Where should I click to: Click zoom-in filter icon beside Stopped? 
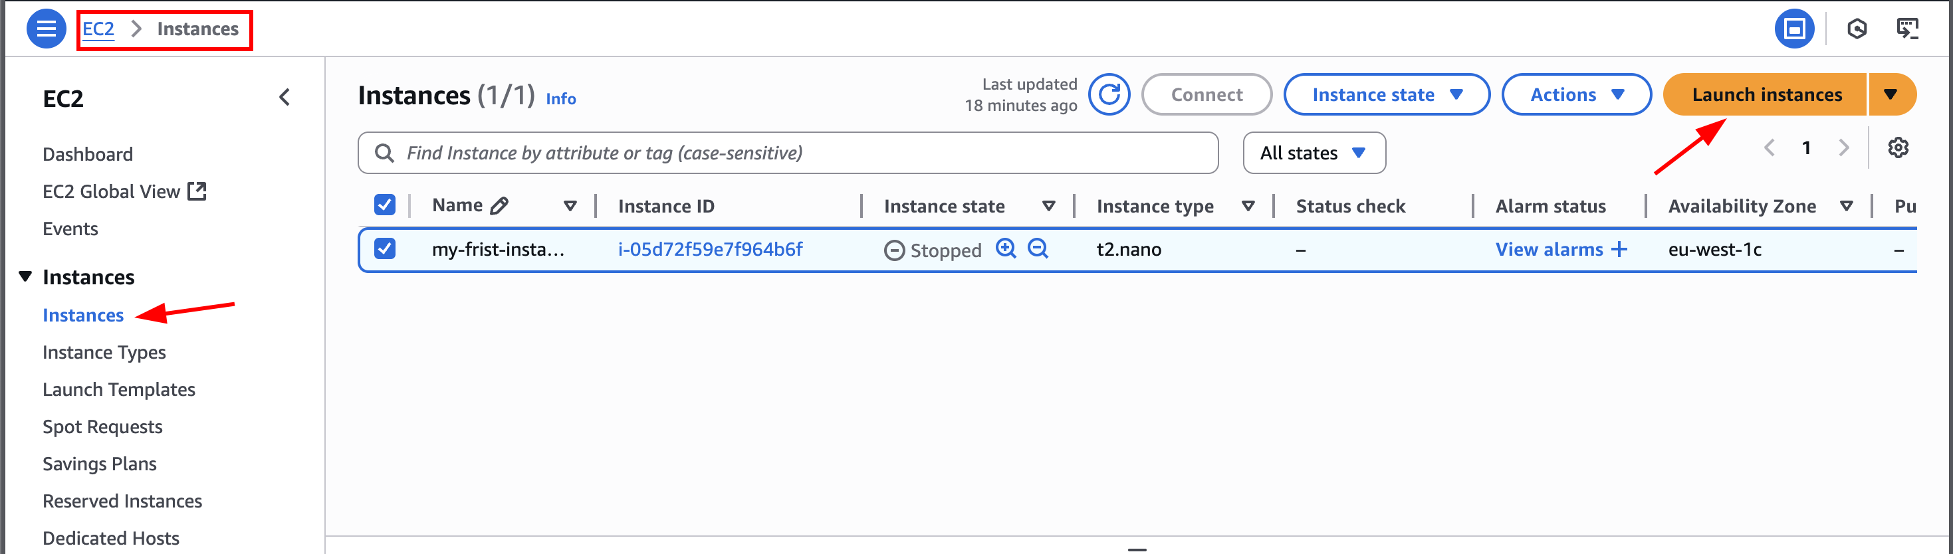tap(1006, 248)
